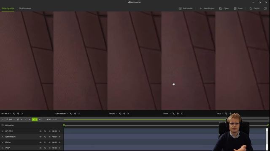Toggle mute on NVEnc track row
This screenshot has height=151, width=270.
(45, 142)
